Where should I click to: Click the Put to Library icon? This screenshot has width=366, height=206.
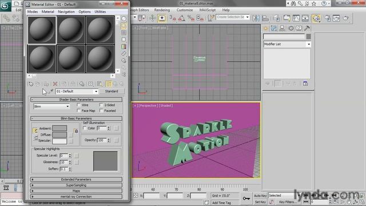[x=82, y=84]
